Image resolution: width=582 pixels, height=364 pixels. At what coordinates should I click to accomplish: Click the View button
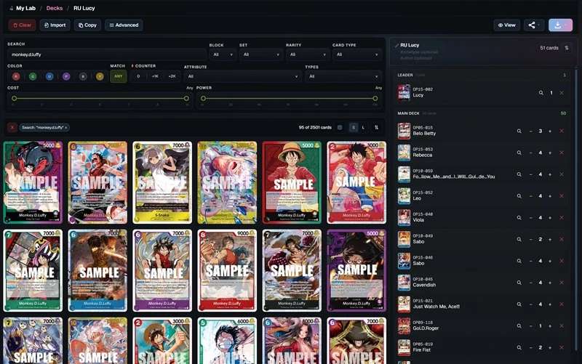506,25
